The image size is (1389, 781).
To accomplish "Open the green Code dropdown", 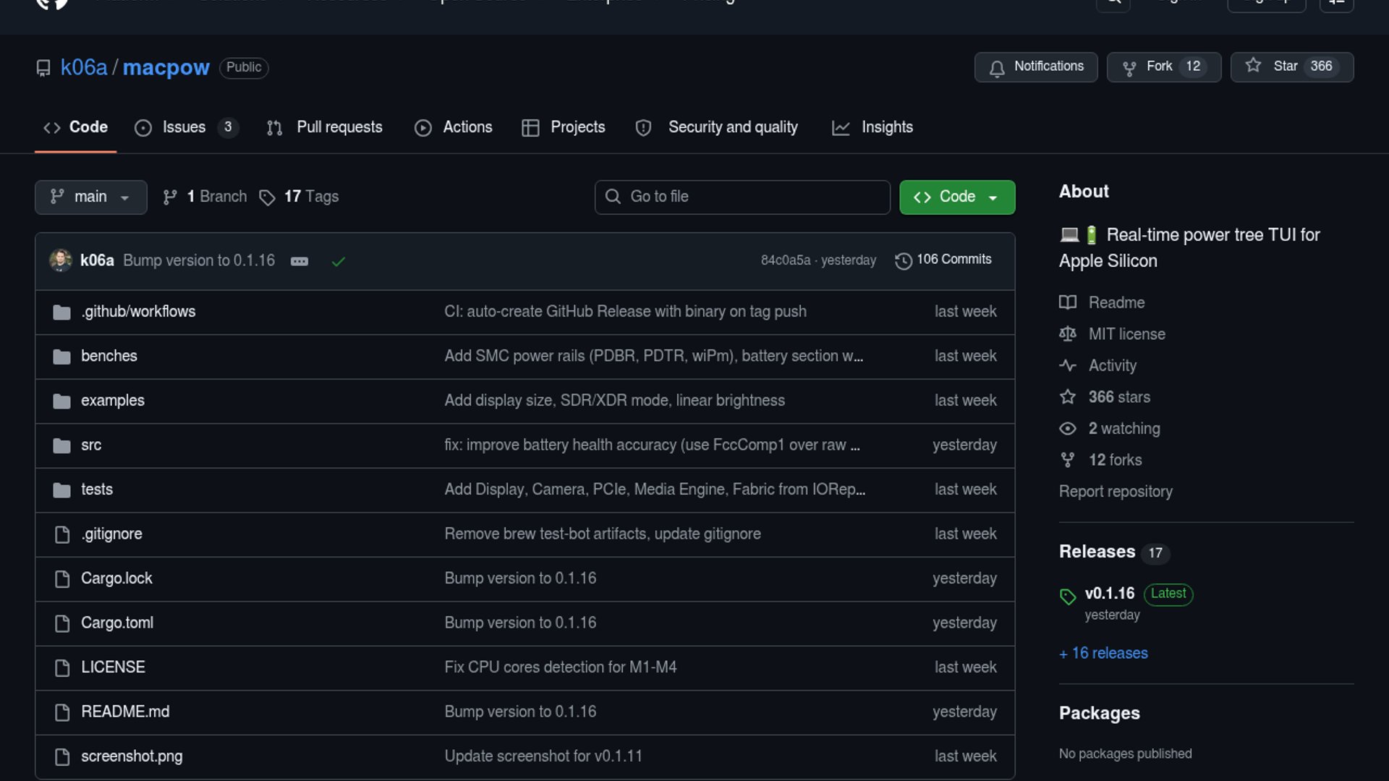I will 956,197.
